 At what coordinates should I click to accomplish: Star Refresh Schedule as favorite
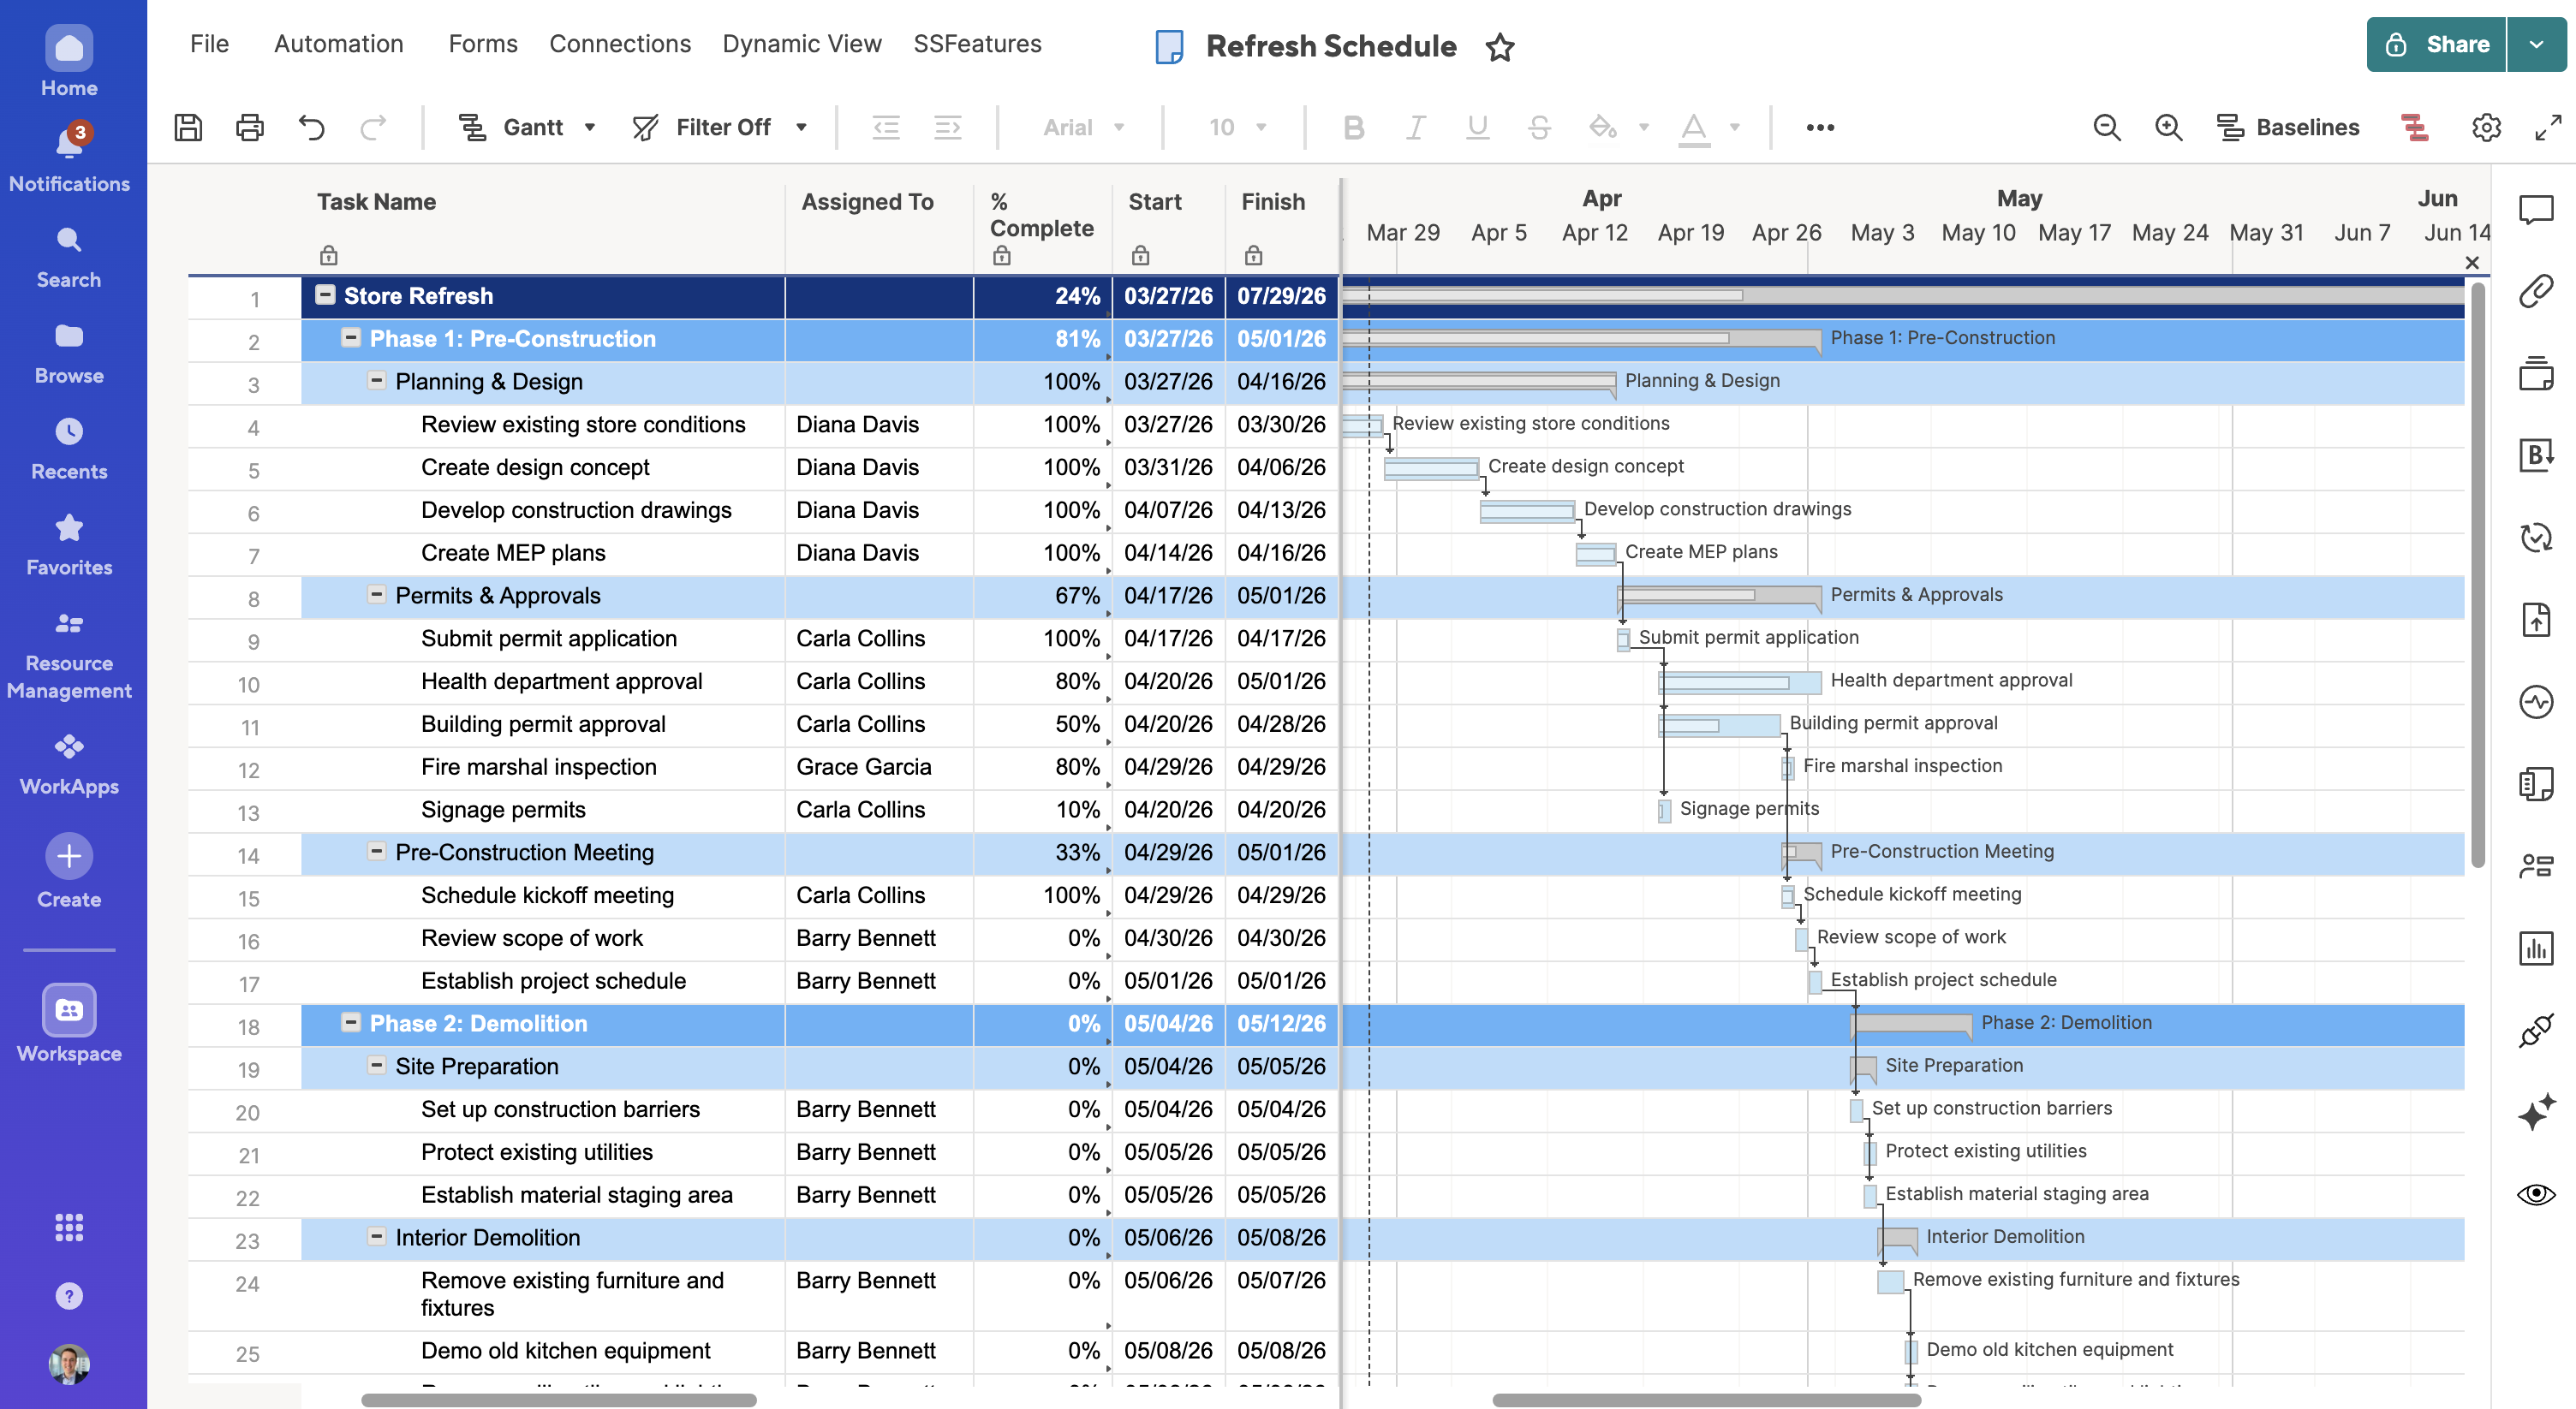tap(1500, 47)
